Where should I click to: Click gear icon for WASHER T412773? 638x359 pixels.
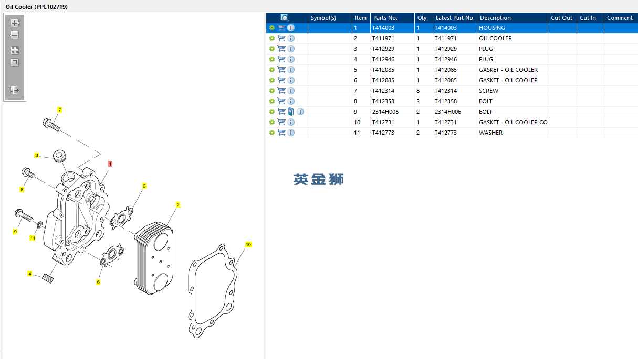coord(272,133)
